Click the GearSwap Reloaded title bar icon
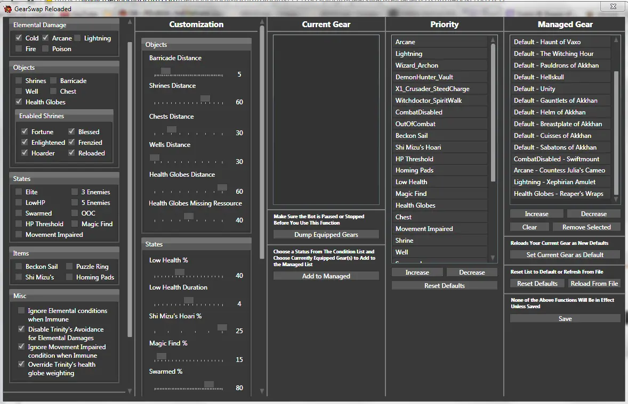 [x=7, y=9]
